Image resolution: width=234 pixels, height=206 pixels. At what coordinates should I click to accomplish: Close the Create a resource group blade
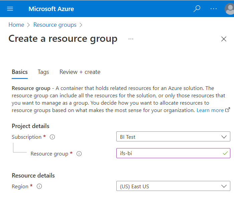click(224, 39)
